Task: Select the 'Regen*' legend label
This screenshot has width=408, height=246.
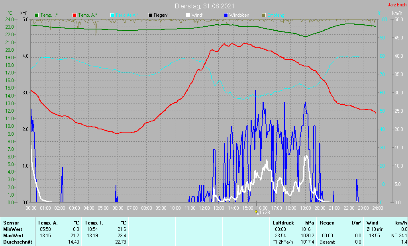Action: 161,16
